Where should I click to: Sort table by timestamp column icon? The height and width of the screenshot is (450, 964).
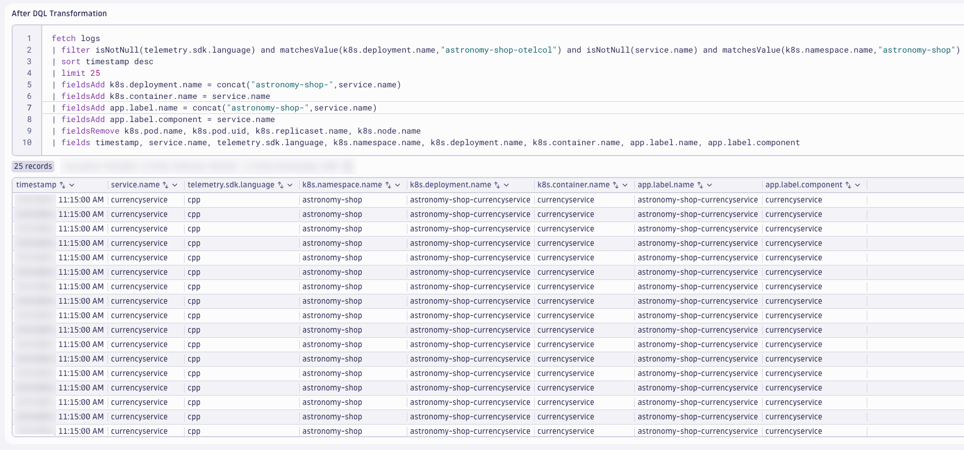coord(62,185)
